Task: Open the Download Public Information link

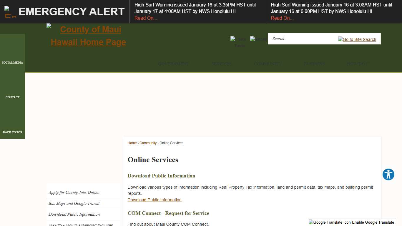Action: pos(155,200)
